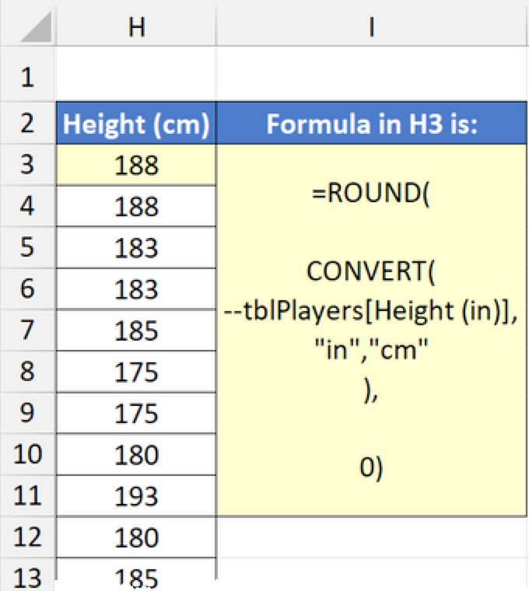This screenshot has width=529, height=591.
Task: Select row 1 header
Action: (28, 77)
